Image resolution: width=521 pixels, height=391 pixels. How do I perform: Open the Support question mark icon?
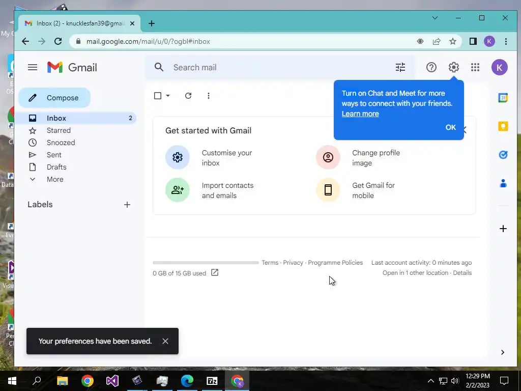point(431,68)
